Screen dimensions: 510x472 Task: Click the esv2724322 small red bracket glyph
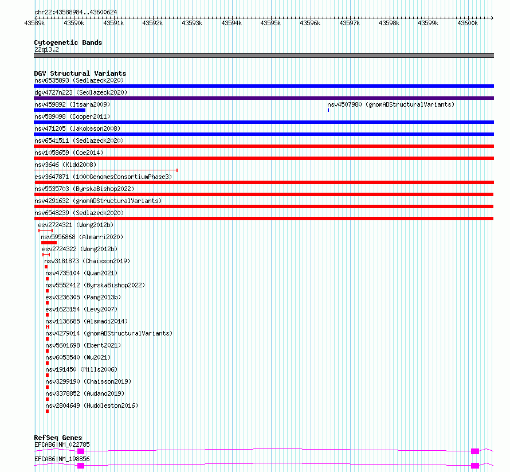pos(46,255)
